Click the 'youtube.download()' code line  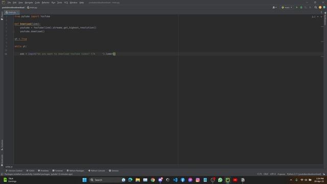click(32, 32)
